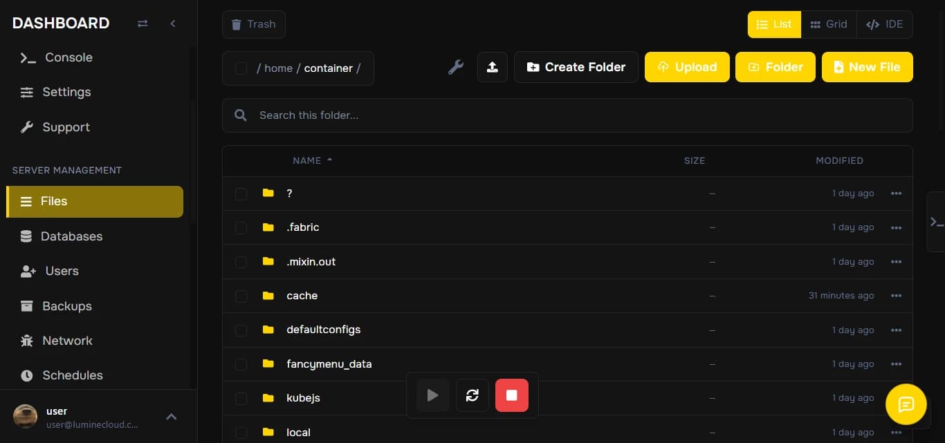945x443 pixels.
Task: Click the New File button
Action: 868,67
